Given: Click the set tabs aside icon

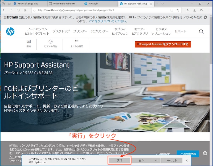Looking at the screenshot, I should [9, 4].
